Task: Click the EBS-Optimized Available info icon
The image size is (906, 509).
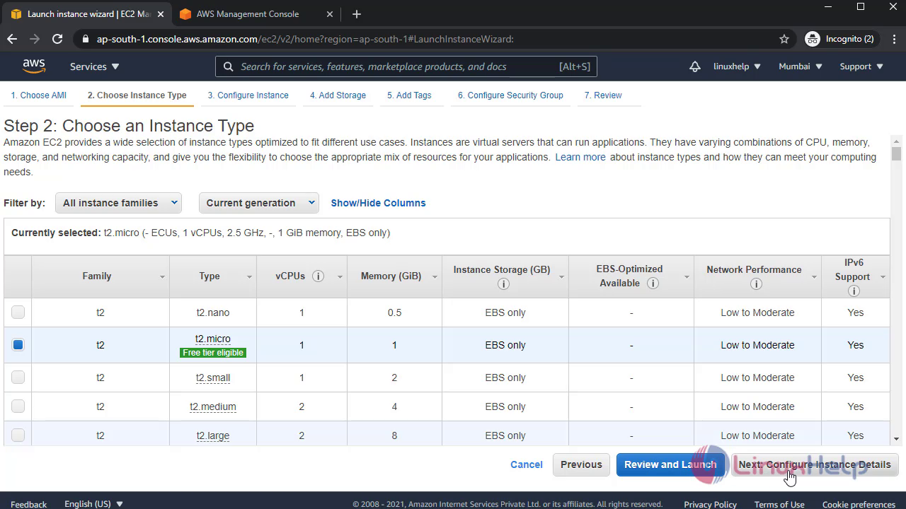Action: pos(653,283)
